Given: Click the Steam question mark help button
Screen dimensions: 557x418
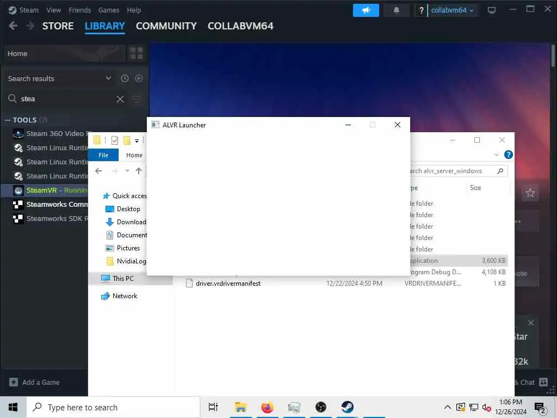Looking at the screenshot, I should click(x=421, y=10).
